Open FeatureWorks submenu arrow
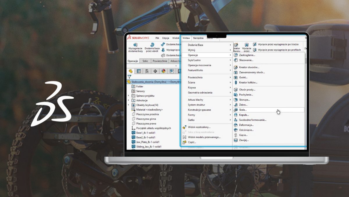 [230, 70]
